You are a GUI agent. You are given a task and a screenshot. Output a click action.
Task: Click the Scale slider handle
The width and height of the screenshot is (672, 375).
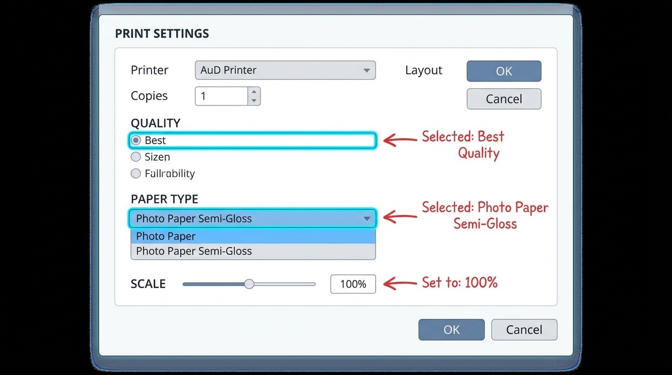tap(250, 284)
